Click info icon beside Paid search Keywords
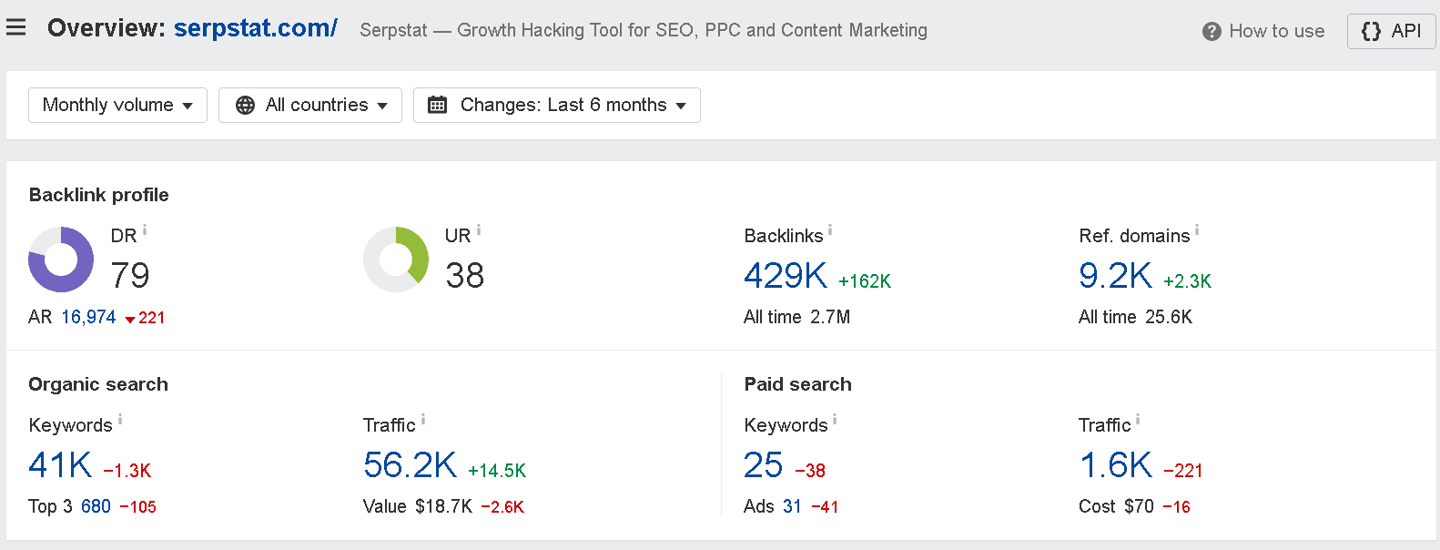The height and width of the screenshot is (550, 1440). 835,420
